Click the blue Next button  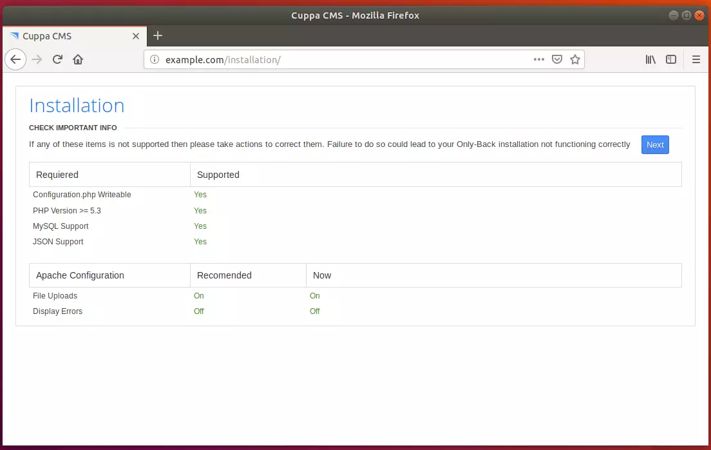coord(655,145)
